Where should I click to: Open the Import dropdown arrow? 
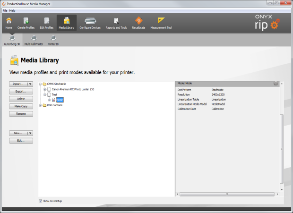coord(30,84)
